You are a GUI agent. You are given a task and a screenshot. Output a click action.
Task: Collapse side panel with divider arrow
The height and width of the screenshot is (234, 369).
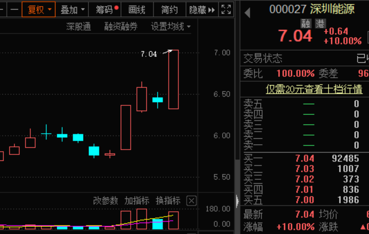(x=238, y=201)
